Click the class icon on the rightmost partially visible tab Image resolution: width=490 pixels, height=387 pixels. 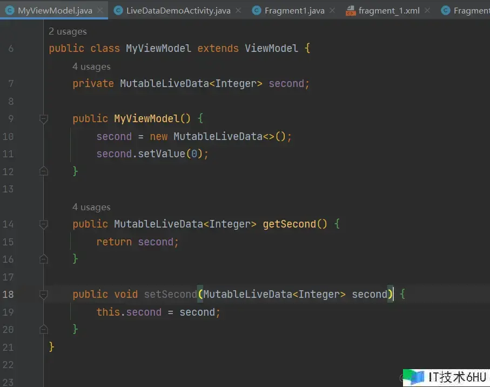[x=445, y=10]
